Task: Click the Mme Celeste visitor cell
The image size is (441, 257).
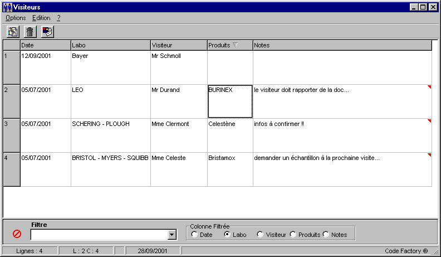Action: coord(179,169)
